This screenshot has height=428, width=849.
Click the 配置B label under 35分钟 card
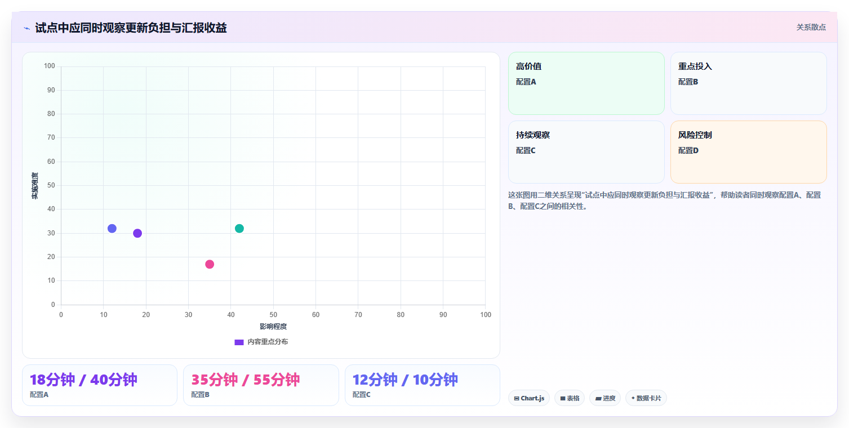[200, 395]
